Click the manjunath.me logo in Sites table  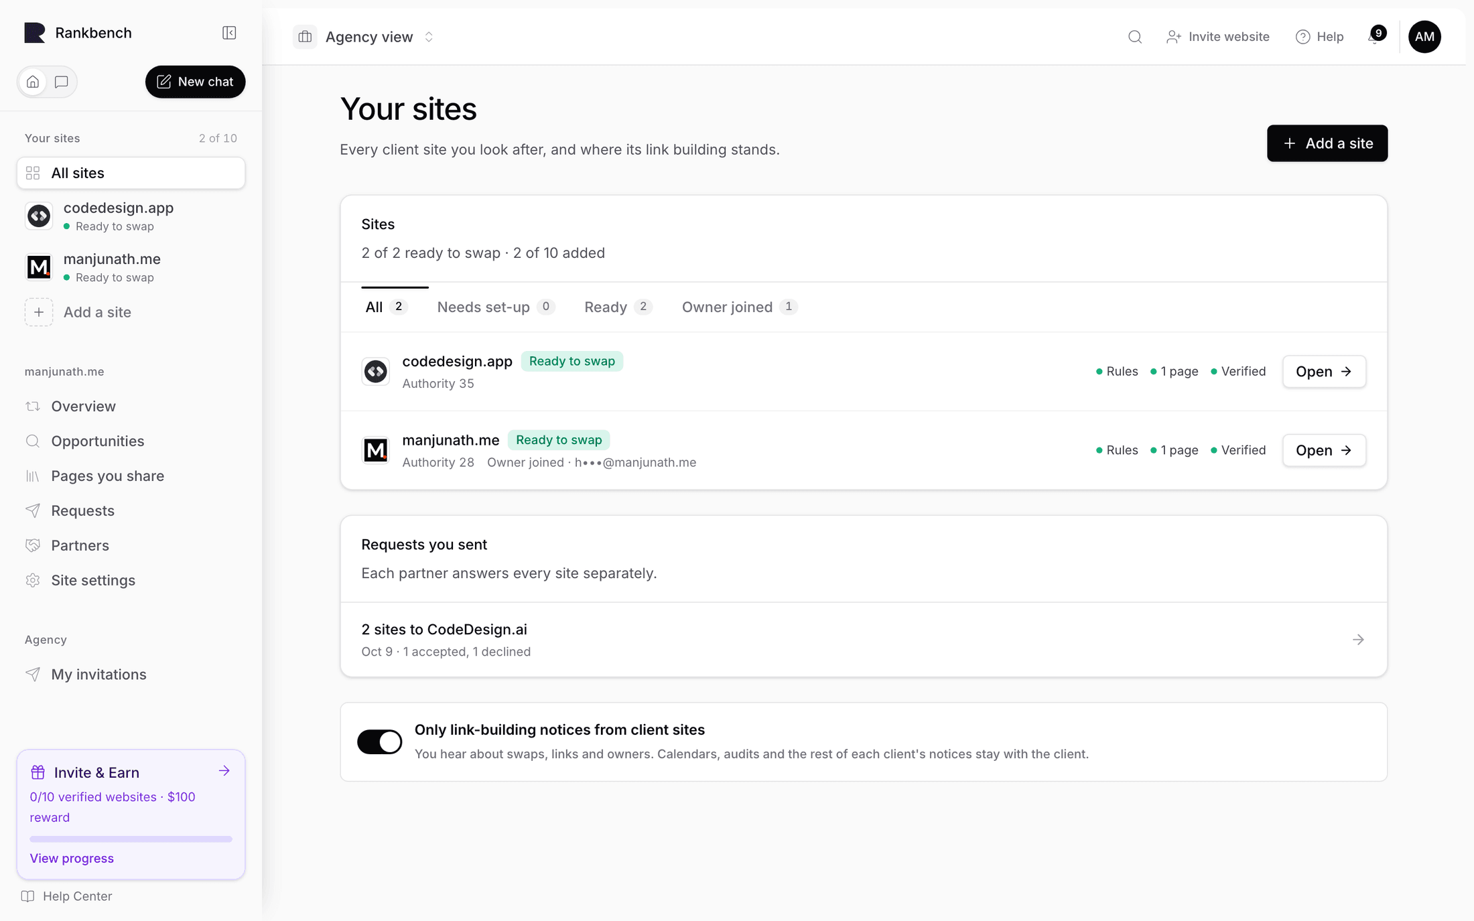pyautogui.click(x=376, y=450)
